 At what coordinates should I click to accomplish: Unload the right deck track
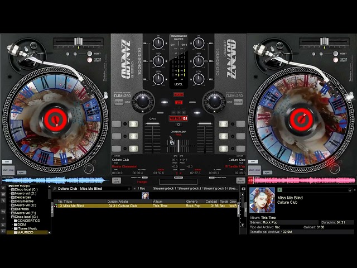coord(238,102)
